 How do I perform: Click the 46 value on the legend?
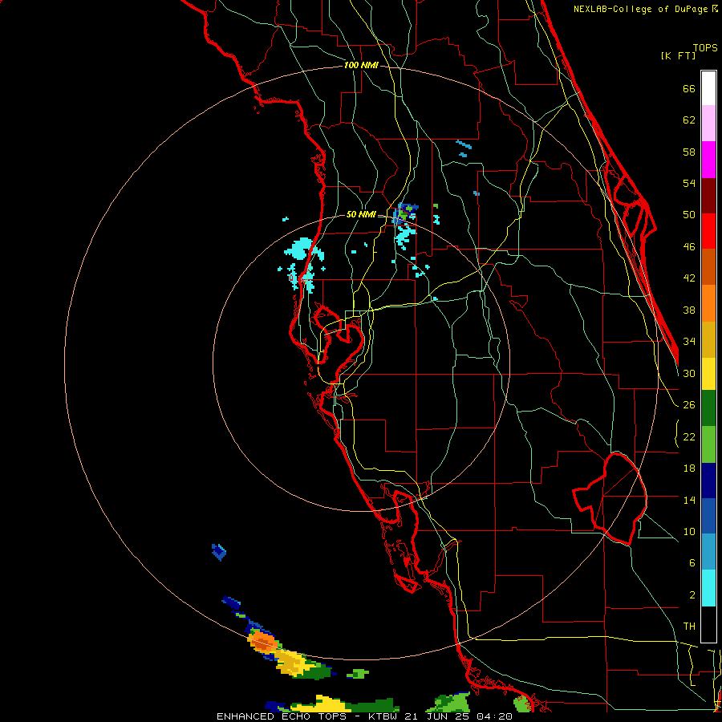tap(689, 247)
